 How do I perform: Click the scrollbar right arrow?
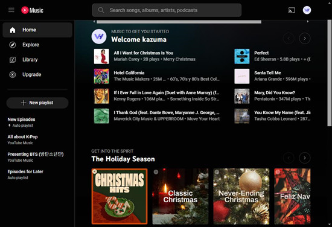tap(308, 21)
